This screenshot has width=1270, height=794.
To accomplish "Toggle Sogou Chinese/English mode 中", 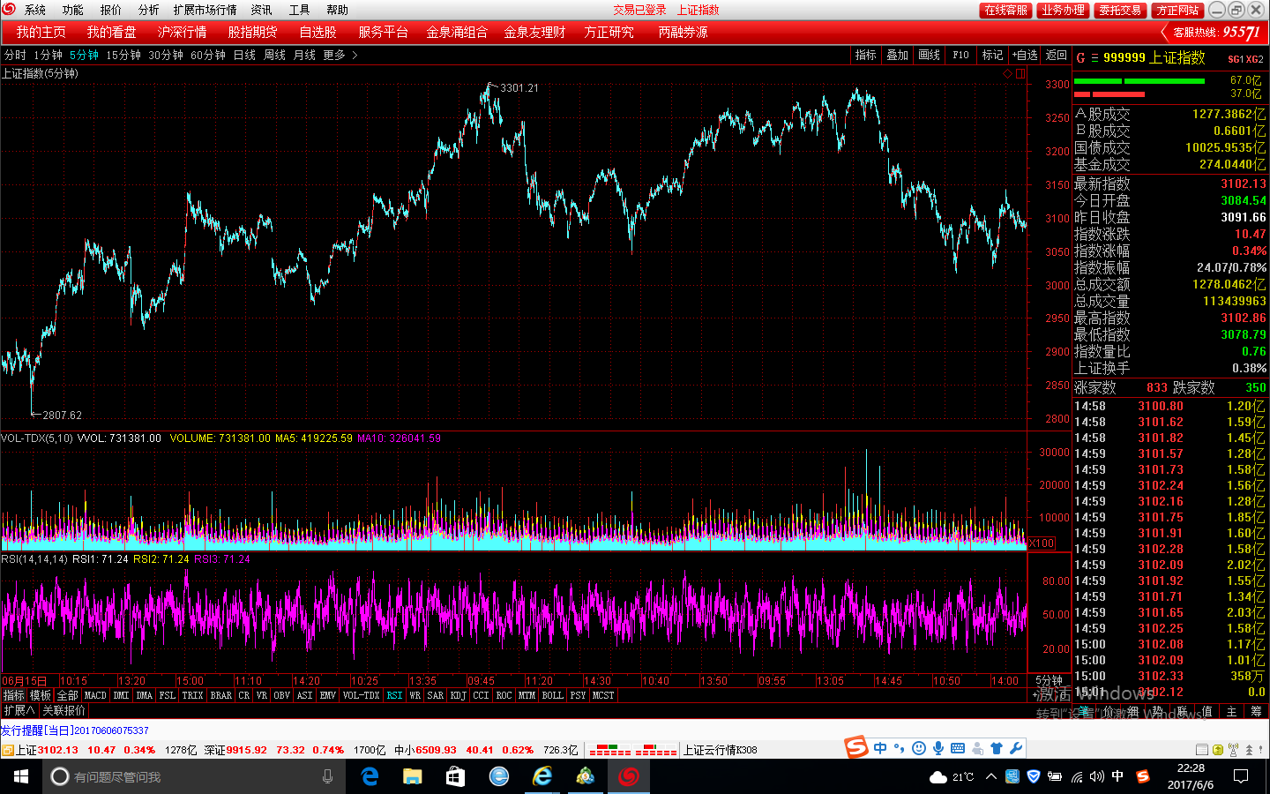I will 880,748.
